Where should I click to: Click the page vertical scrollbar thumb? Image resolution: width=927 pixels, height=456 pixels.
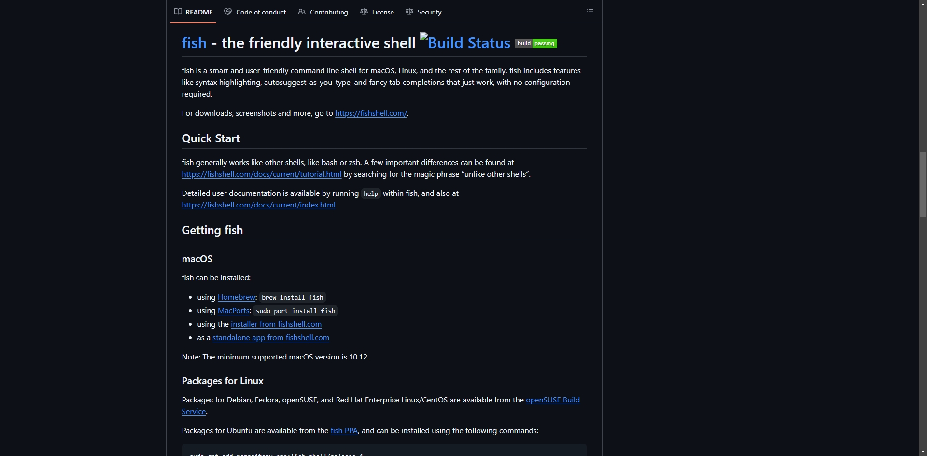(x=923, y=184)
